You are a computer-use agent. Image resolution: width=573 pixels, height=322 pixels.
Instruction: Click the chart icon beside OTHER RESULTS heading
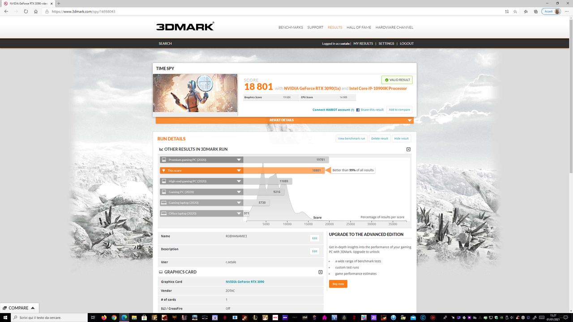coord(160,149)
